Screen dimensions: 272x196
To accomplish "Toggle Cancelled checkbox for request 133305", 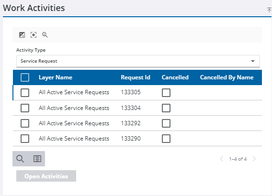I will (166, 93).
